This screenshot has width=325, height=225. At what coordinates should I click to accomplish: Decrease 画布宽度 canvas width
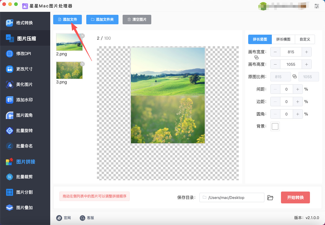pos(275,52)
